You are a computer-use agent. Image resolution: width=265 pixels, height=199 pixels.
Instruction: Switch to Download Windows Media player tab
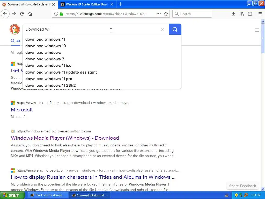click(29, 4)
